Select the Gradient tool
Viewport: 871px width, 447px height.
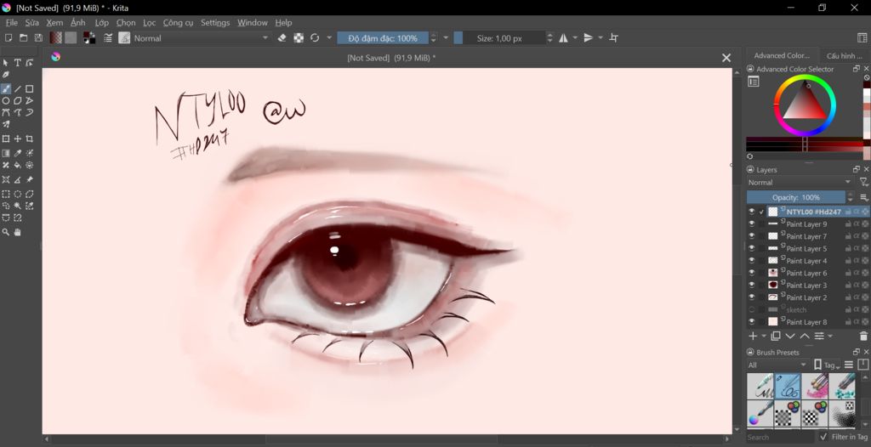click(x=6, y=153)
